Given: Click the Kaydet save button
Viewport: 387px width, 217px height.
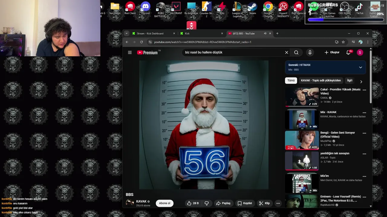Looking at the screenshot, I should (245, 203).
